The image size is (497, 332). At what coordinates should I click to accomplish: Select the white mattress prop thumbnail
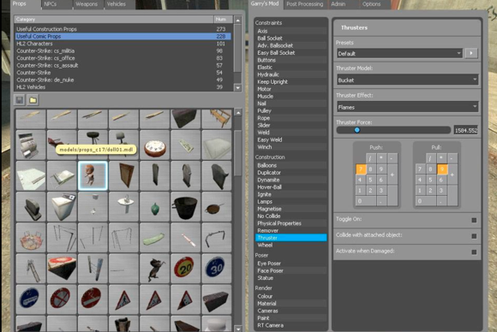click(x=217, y=145)
